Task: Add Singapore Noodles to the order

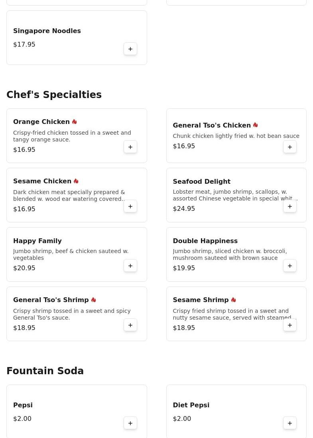Action: 130,49
